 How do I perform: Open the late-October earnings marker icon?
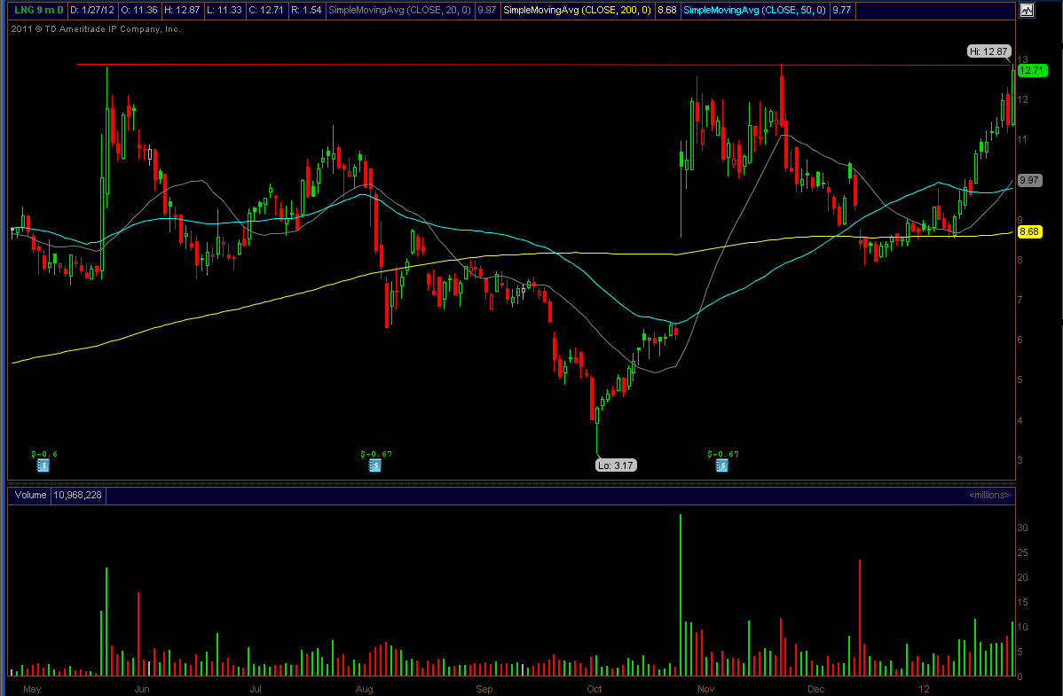[722, 465]
